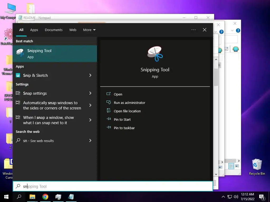The image size is (270, 202).
Task: Switch to the Apps search tab
Action: click(x=34, y=30)
